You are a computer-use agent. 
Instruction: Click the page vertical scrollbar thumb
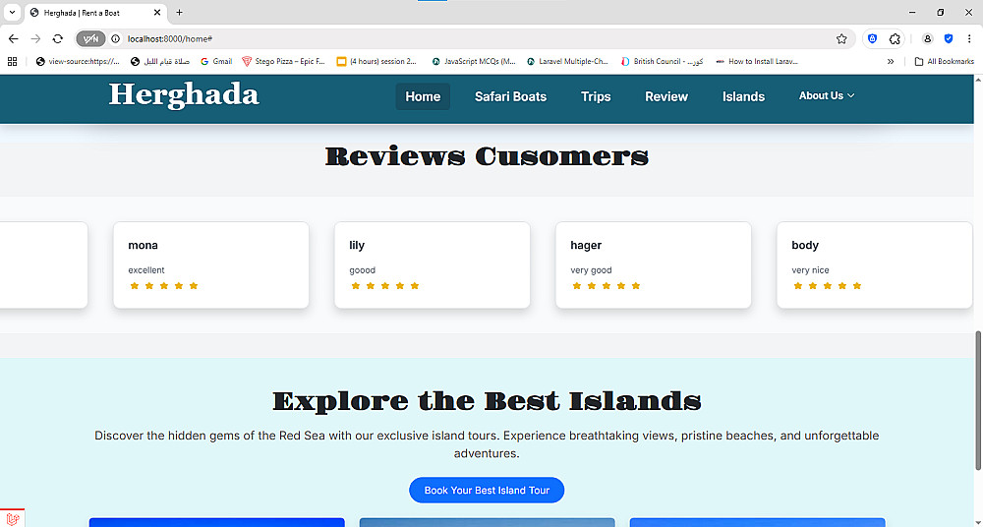[x=978, y=400]
